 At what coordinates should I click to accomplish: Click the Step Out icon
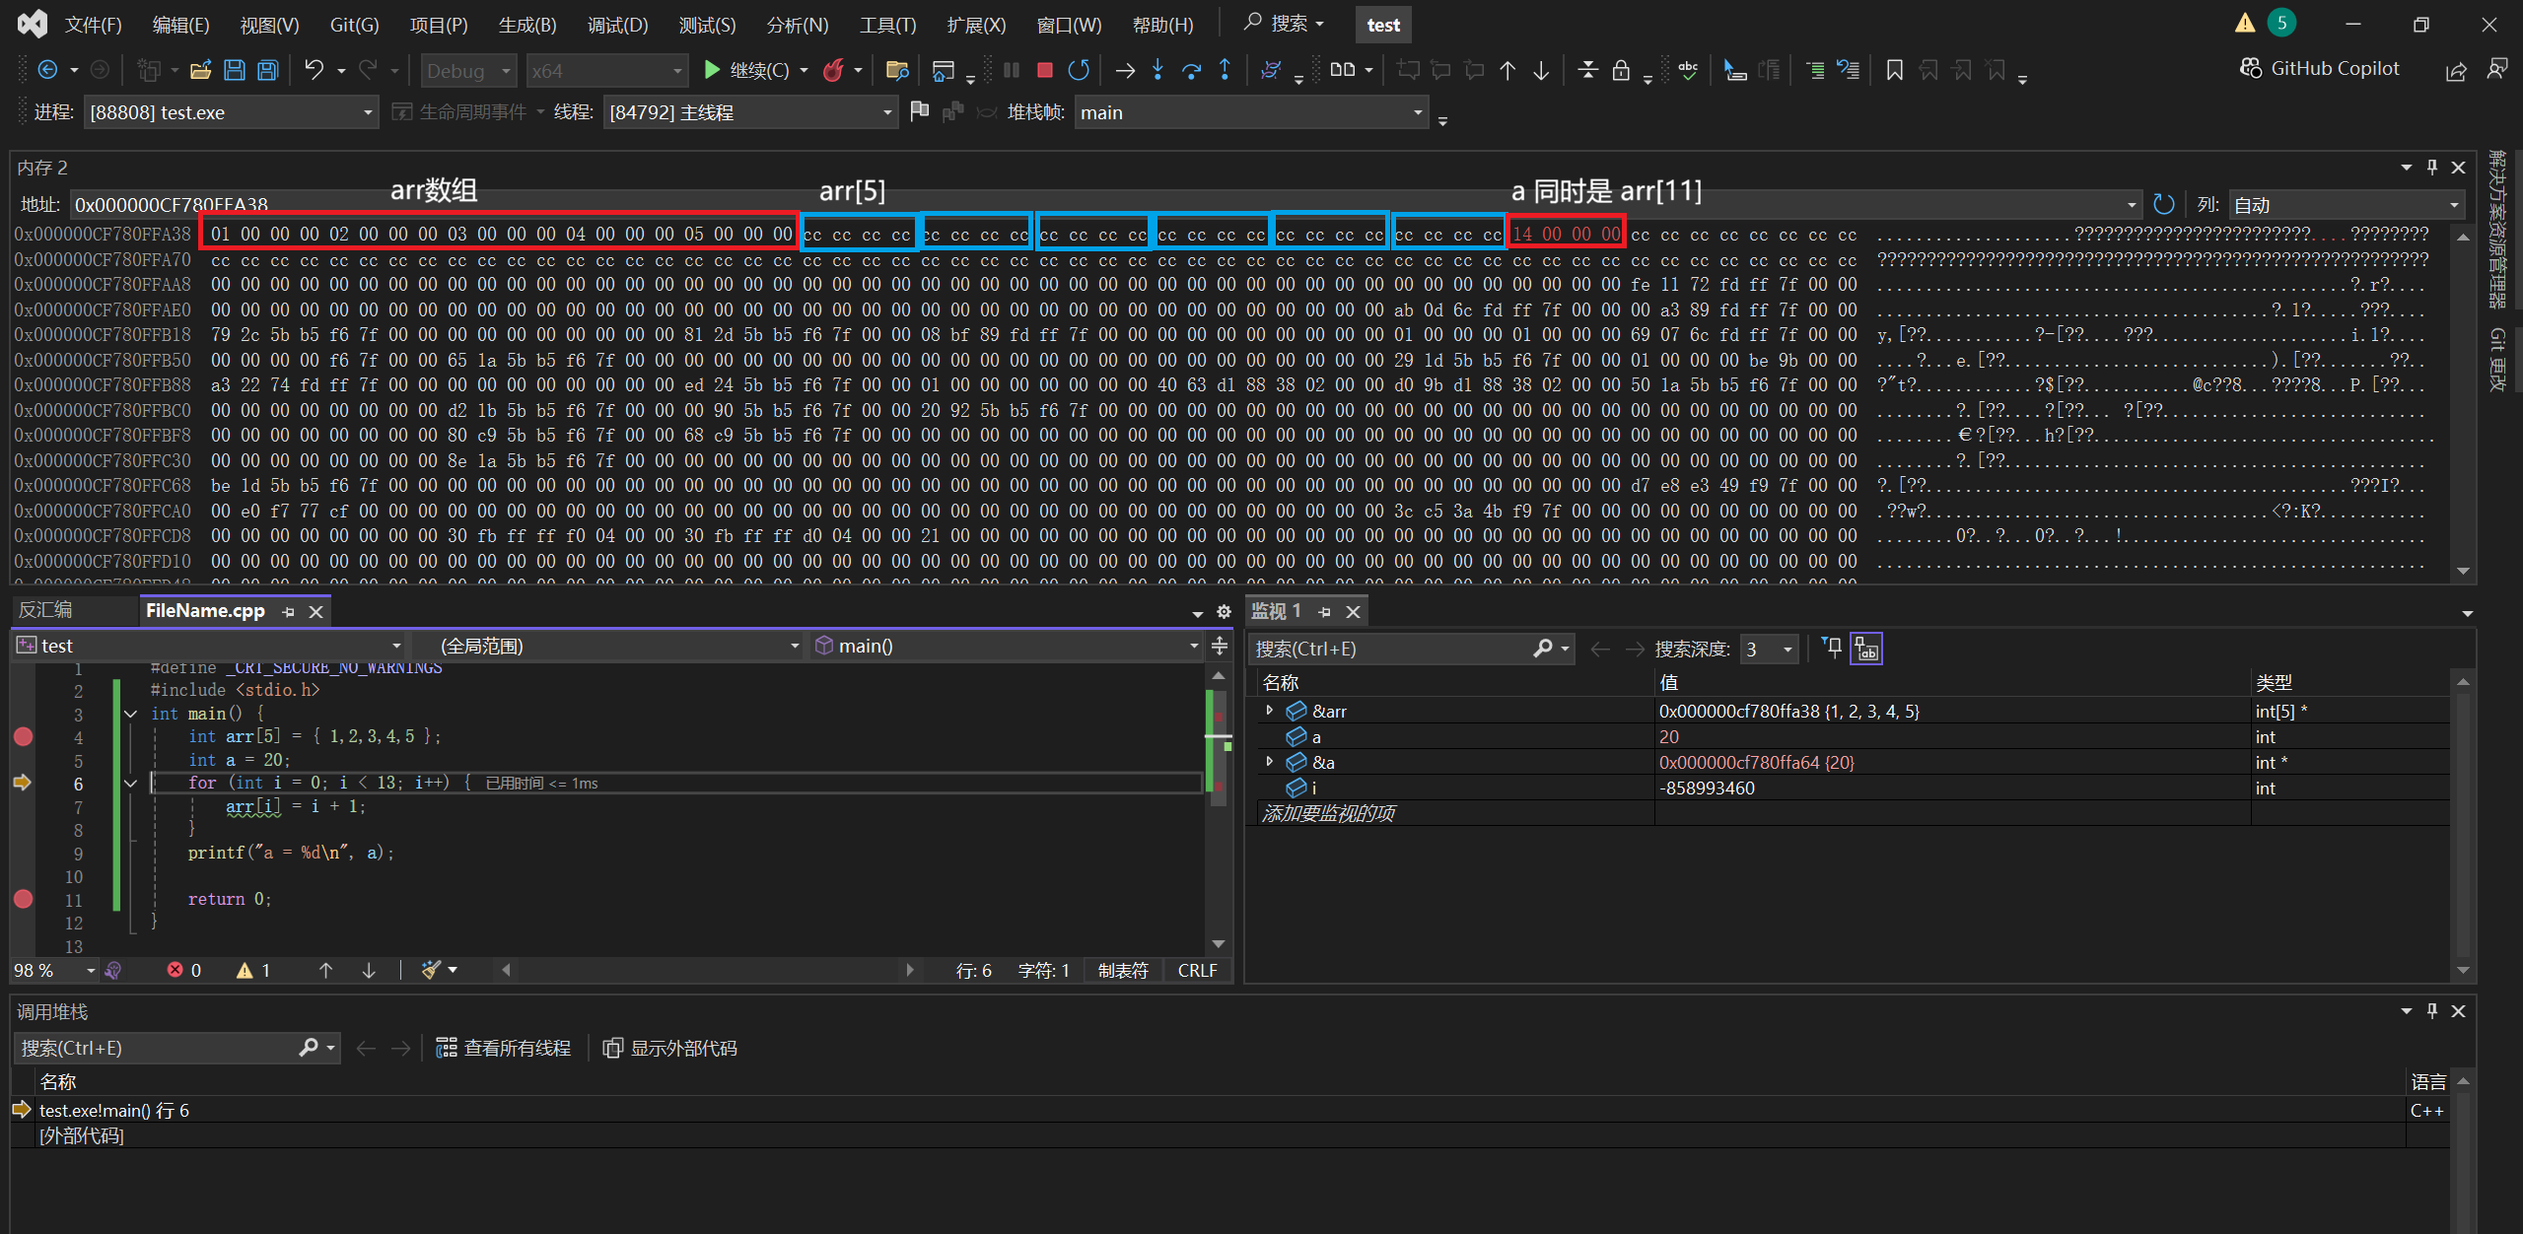tap(1225, 70)
